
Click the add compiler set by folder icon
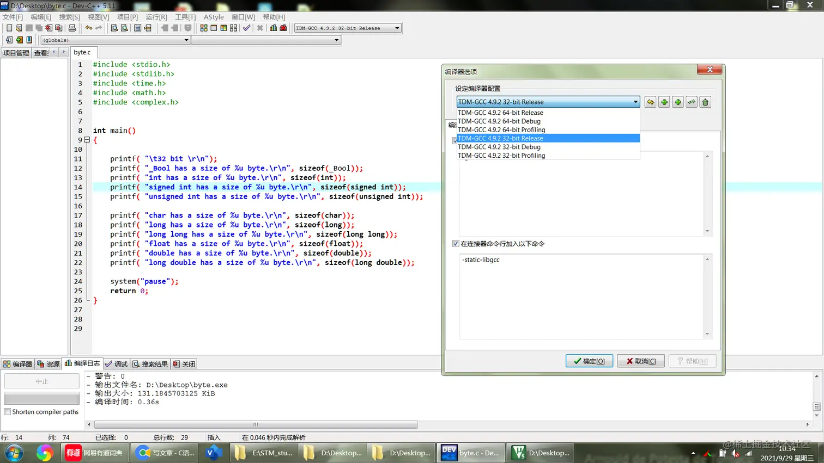pyautogui.click(x=678, y=102)
